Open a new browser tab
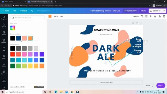 55,2
